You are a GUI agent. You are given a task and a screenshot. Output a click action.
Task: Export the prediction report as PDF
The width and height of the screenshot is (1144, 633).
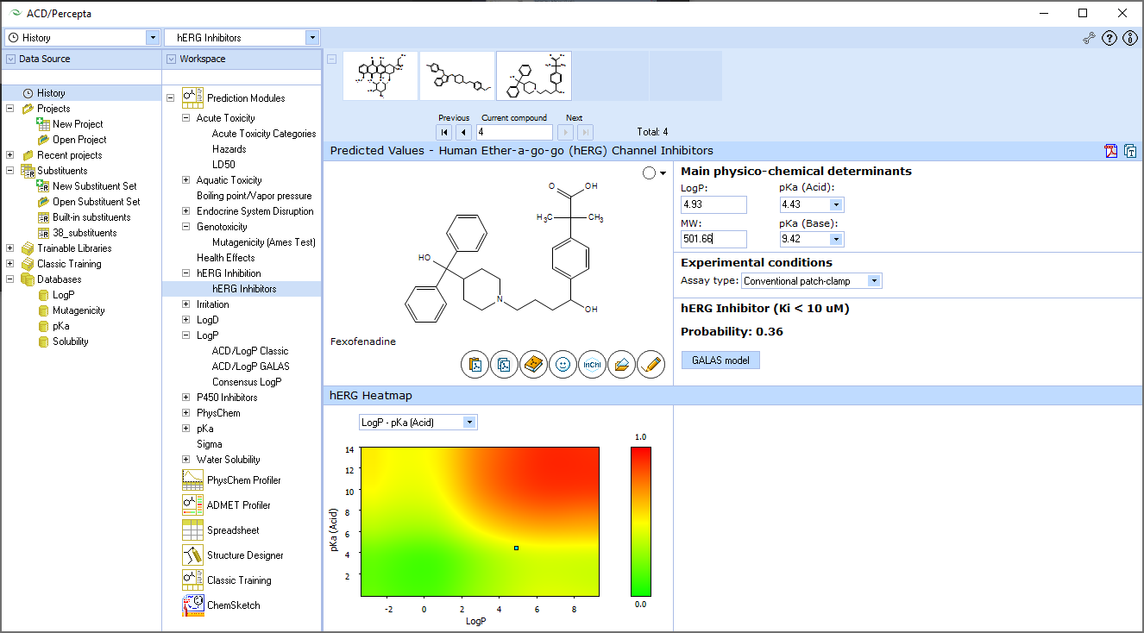tap(1110, 151)
